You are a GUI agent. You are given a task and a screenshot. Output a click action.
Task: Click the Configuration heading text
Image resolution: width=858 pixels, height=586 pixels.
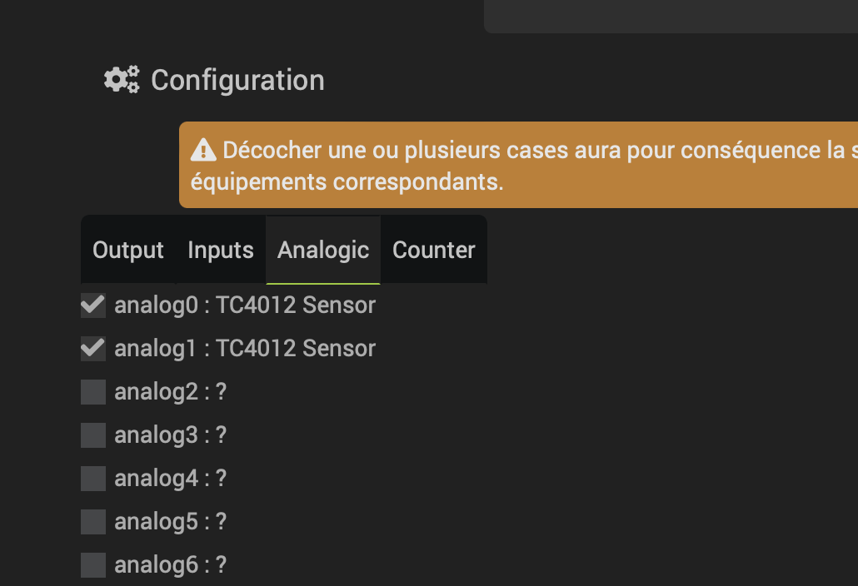pyautogui.click(x=237, y=80)
